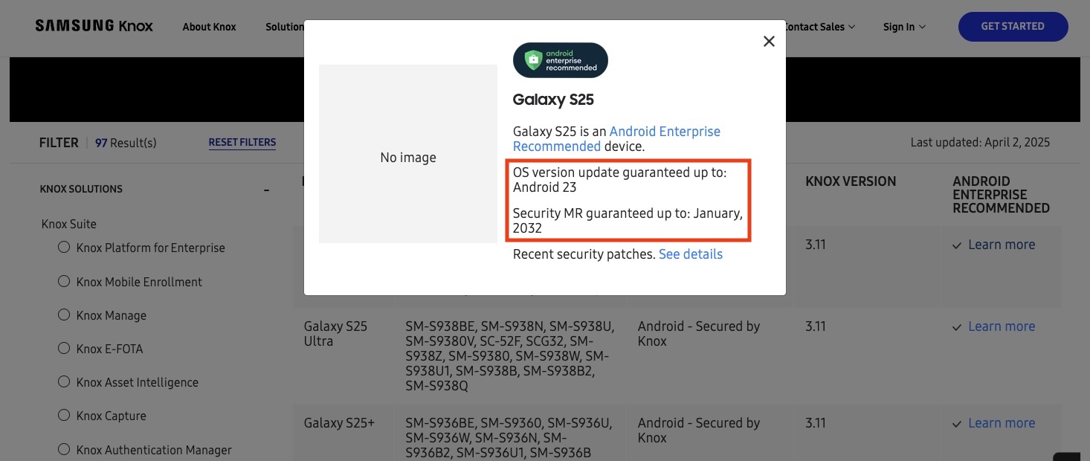Click the Android Enterprise Recommended badge

click(x=560, y=60)
